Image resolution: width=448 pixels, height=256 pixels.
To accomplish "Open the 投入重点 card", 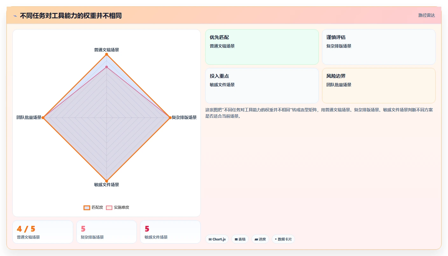I will click(x=262, y=86).
